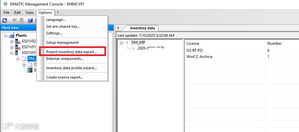Click the blue Refresh toolbar icon
This screenshot has height=132, width=299.
[x=5, y=21]
